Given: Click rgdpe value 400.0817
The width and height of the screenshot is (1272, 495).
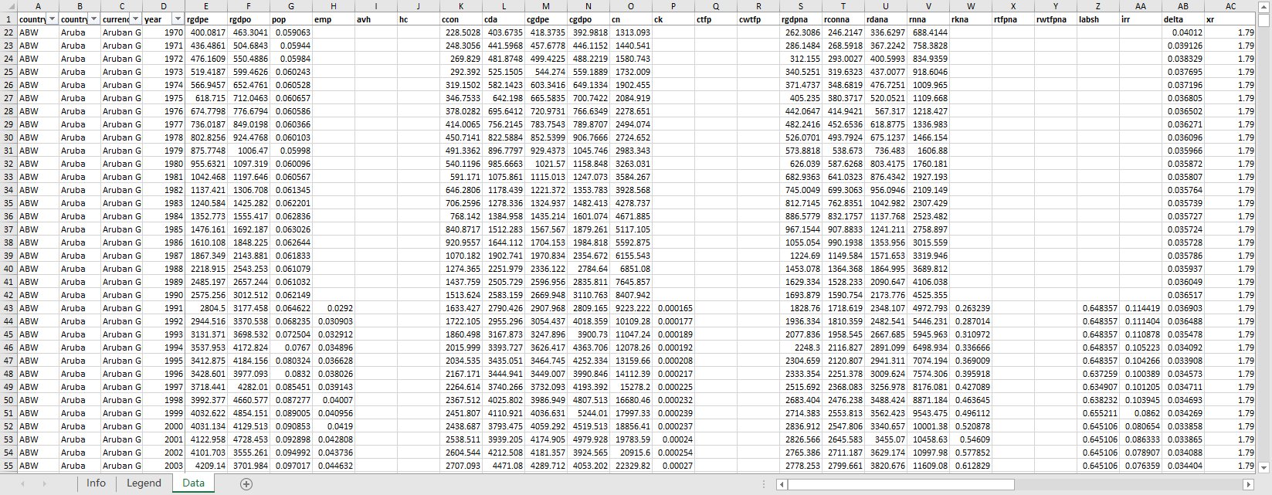Looking at the screenshot, I should (x=206, y=32).
